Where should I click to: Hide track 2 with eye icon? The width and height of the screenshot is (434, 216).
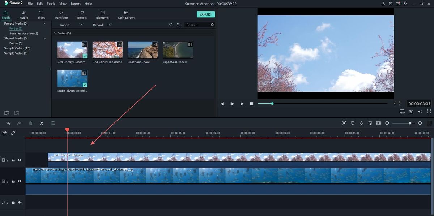[x=20, y=160]
